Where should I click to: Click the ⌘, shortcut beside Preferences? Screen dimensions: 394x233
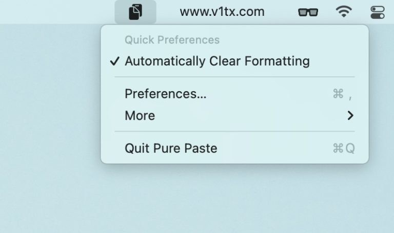point(342,94)
